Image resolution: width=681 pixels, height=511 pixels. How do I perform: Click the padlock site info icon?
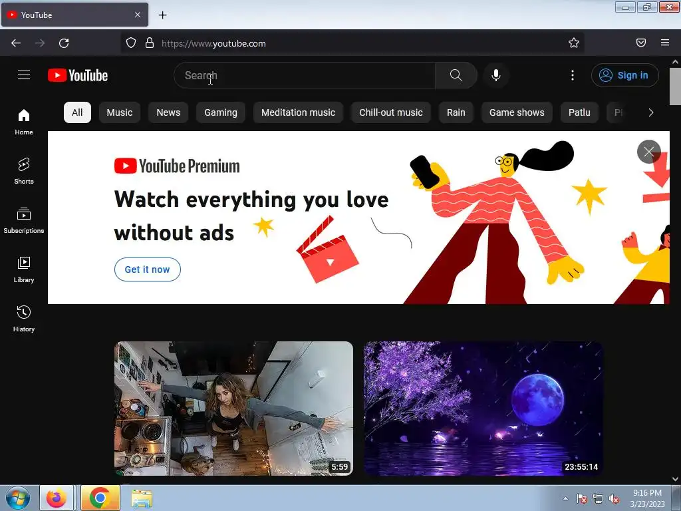[x=150, y=43]
